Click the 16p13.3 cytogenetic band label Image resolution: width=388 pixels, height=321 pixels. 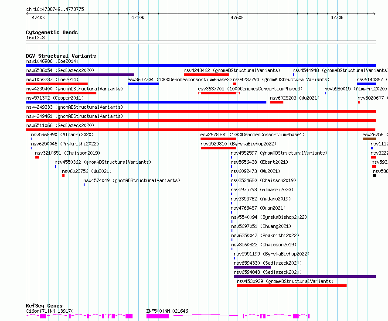point(35,38)
